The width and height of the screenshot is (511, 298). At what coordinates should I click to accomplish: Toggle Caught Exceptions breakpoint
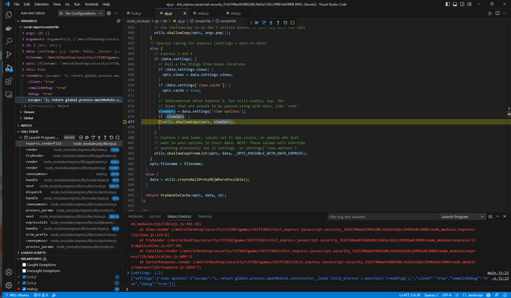coord(24,265)
